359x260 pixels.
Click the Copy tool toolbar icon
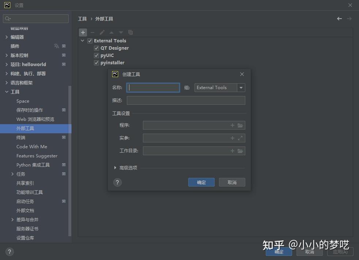tap(131, 32)
